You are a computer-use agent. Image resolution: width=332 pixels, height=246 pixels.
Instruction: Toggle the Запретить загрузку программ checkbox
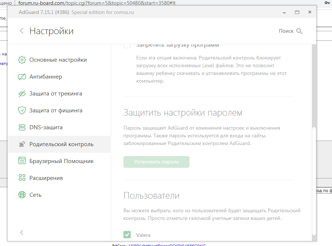tap(127, 45)
